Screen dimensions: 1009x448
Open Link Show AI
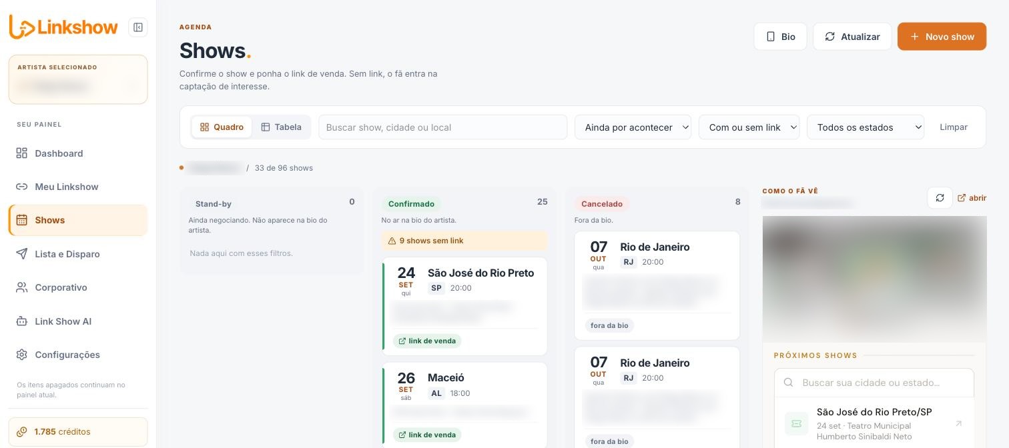point(78,321)
